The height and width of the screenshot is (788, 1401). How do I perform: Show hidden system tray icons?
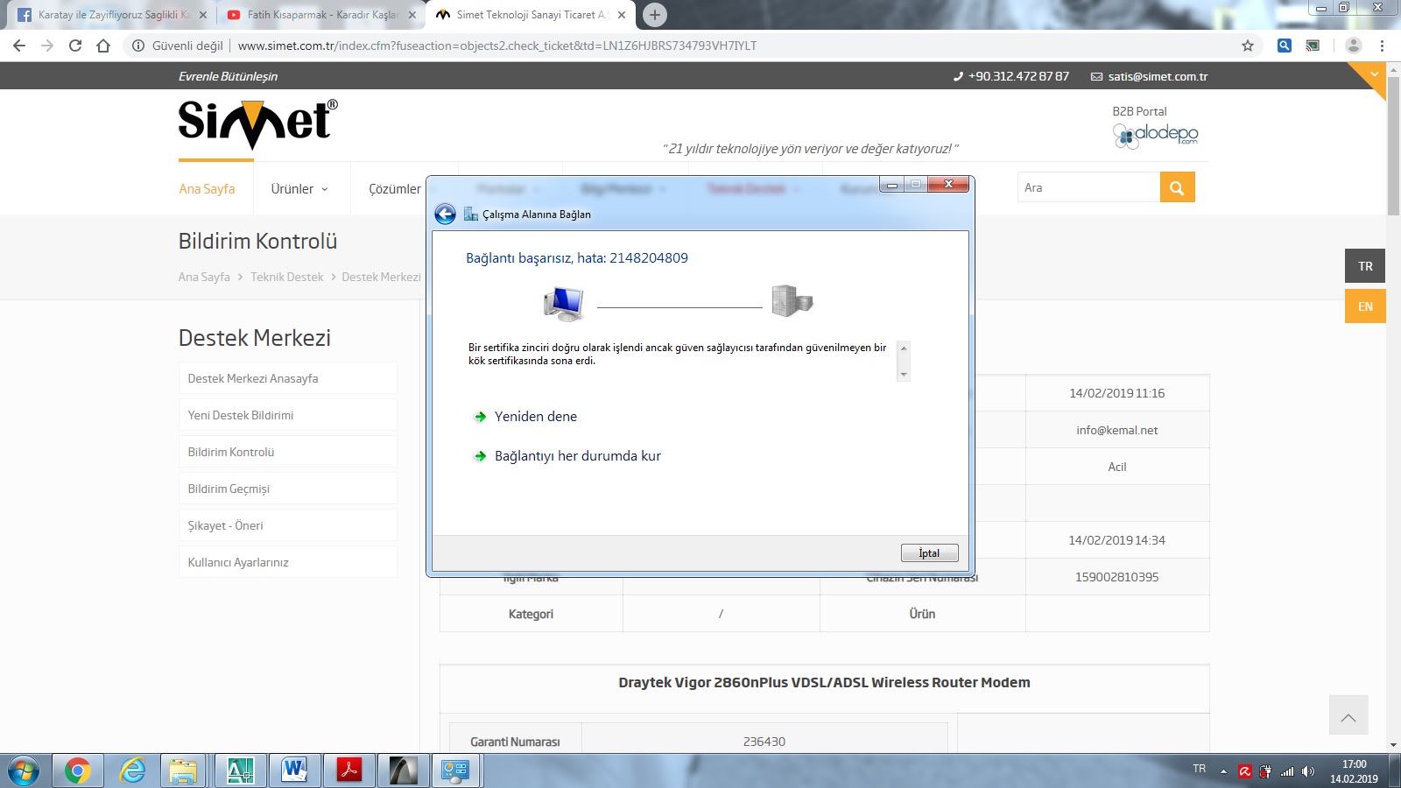tap(1223, 771)
